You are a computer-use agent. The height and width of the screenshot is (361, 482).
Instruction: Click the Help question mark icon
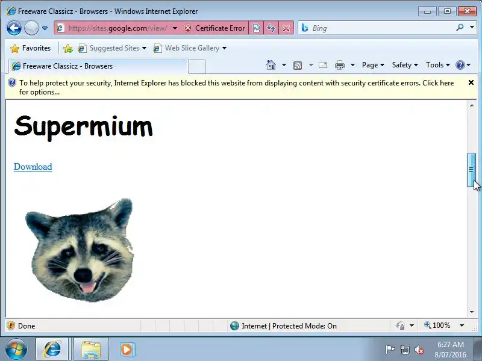tap(460, 65)
